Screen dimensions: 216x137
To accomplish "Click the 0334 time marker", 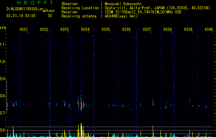I will click(x=85, y=29).
